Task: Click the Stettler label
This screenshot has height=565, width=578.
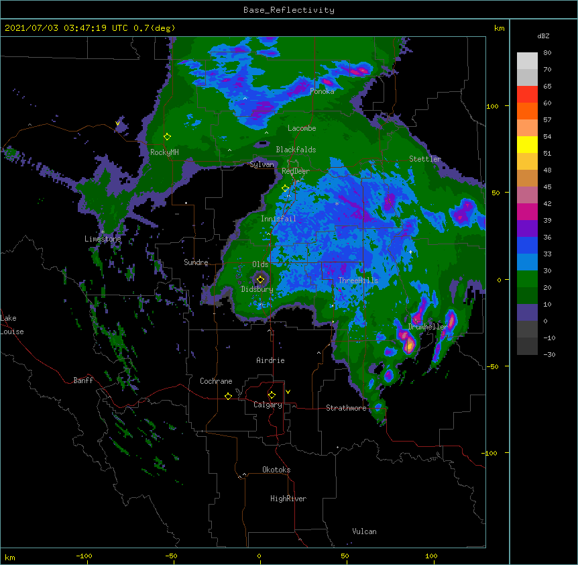Action: 425,159
